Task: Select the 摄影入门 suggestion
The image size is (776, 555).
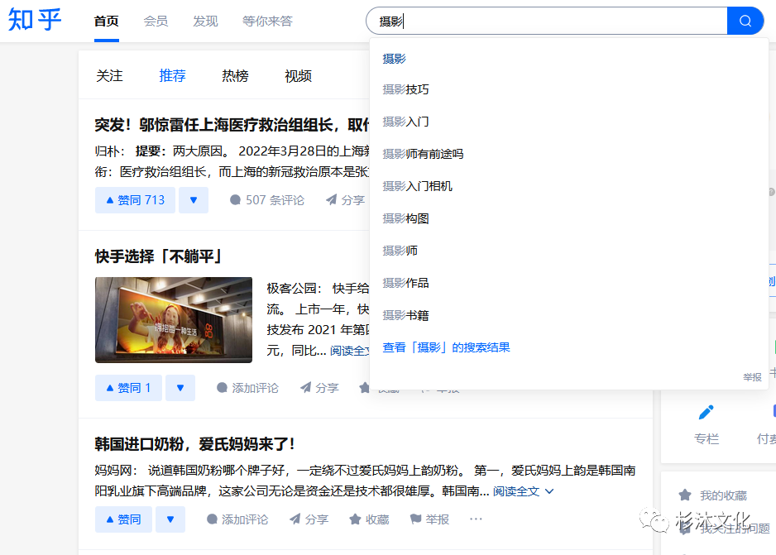Action: [406, 122]
